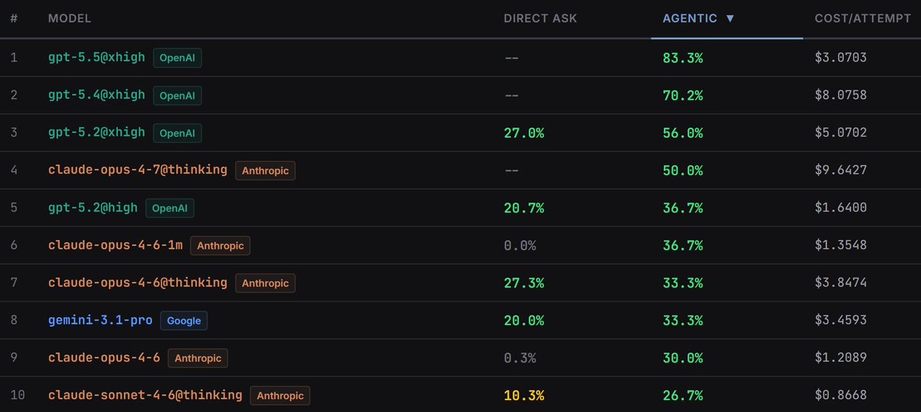Select the $1.2089 cost value
This screenshot has width=921, height=412.
click(840, 358)
